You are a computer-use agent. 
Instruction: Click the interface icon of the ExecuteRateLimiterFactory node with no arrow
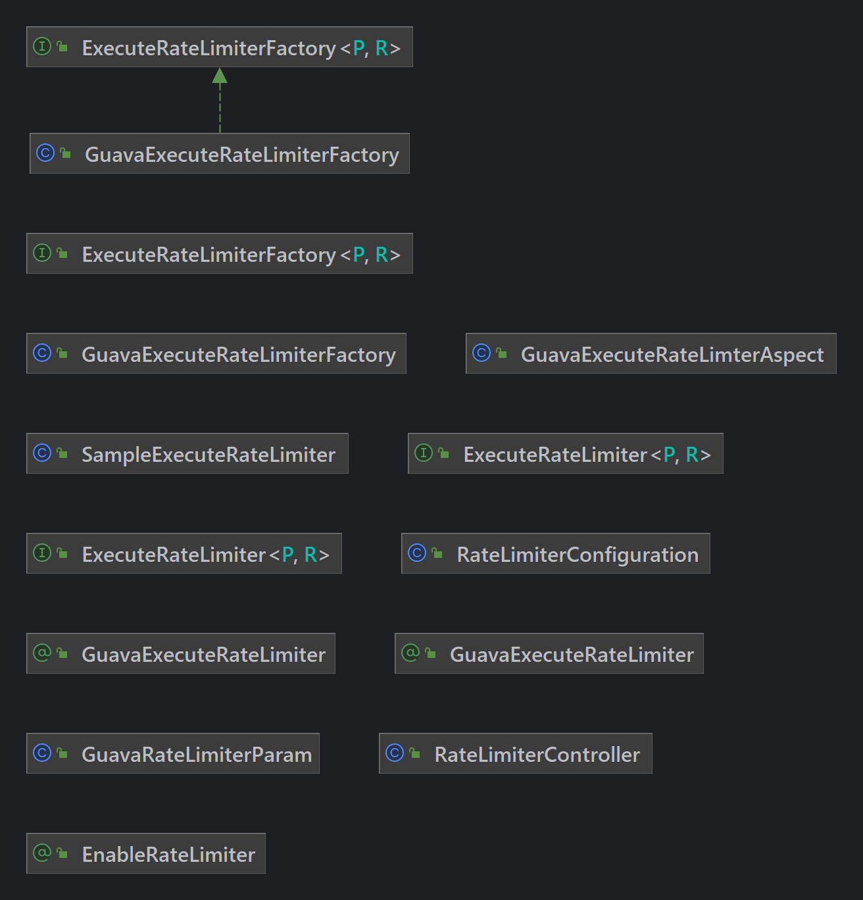click(x=42, y=253)
